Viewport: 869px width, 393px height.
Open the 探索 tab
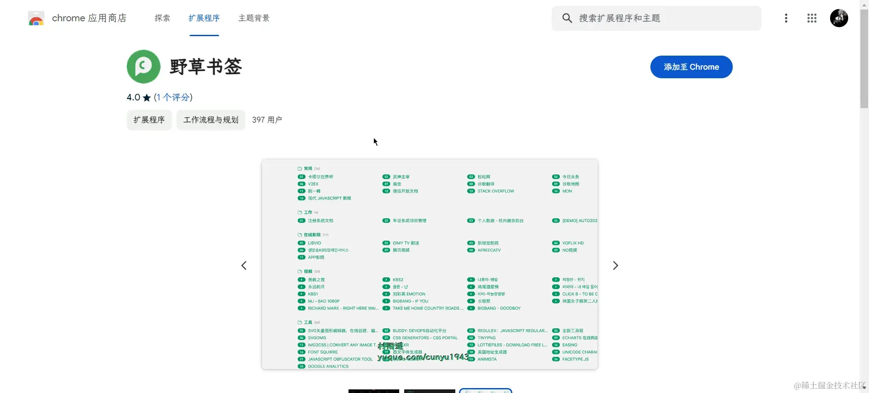(162, 18)
